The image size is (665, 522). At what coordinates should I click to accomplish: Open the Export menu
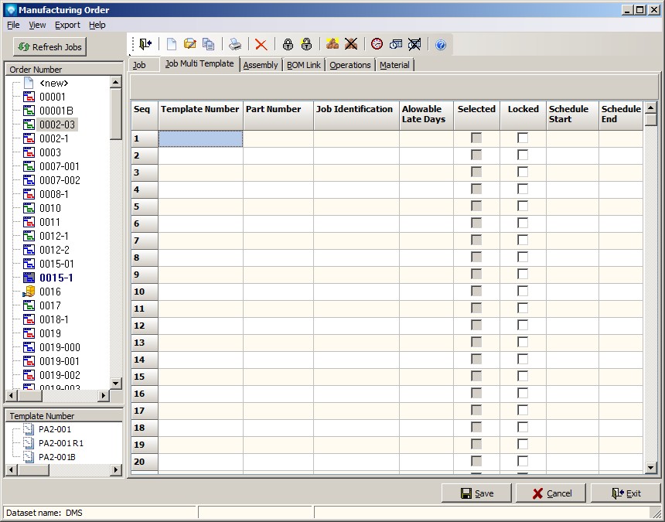[67, 25]
